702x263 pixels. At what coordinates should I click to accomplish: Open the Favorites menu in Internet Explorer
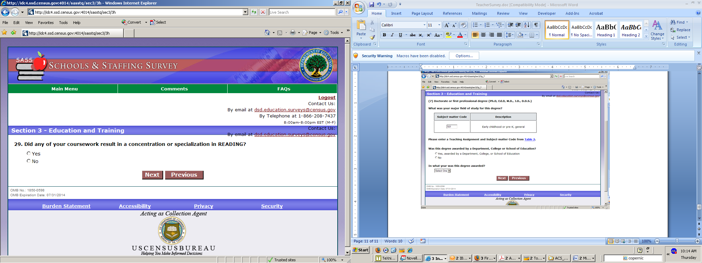coord(46,23)
